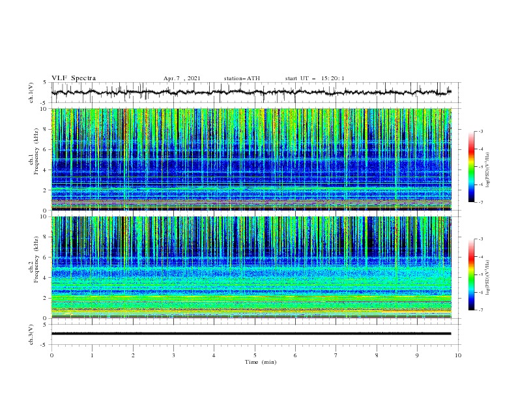Click the "station=ATH" header label

coord(242,78)
